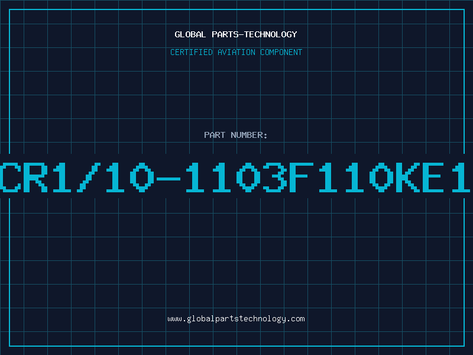
Task: Select the letter K in the part number
Action: click(408, 177)
